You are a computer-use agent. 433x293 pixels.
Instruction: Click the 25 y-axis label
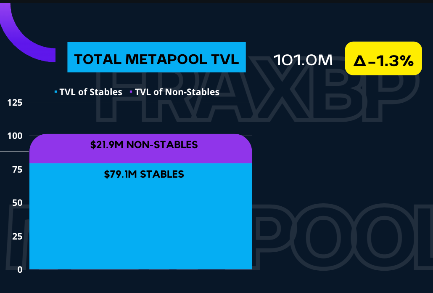click(18, 236)
